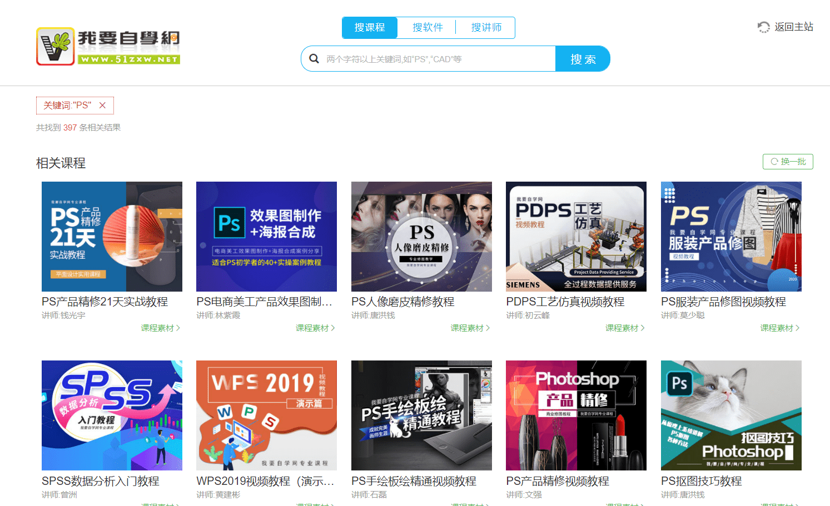Open the PS手绘板绘精通教程 thumbnail
The image size is (830, 506).
click(x=421, y=415)
